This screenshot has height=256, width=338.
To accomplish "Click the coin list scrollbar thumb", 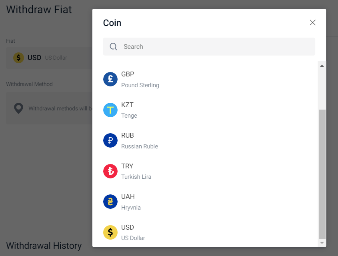I will (322, 174).
